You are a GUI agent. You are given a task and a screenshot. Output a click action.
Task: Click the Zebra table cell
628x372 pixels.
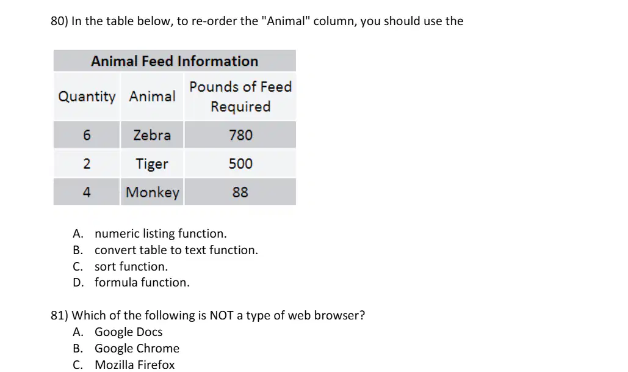pos(152,135)
